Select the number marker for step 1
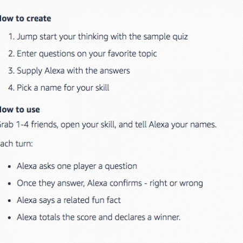Viewport: 243px width, 243px height. coord(11,37)
